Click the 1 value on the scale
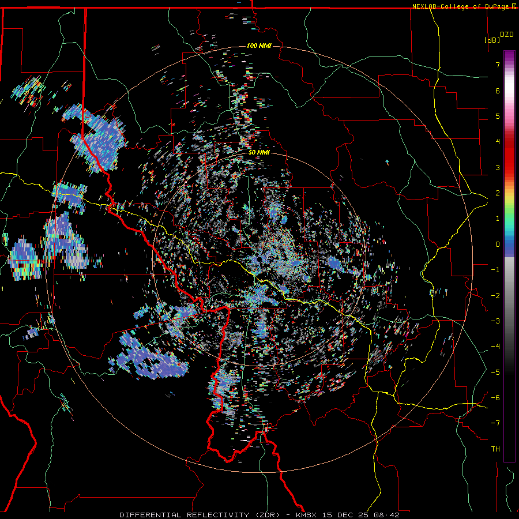The width and height of the screenshot is (519, 519). [498, 219]
